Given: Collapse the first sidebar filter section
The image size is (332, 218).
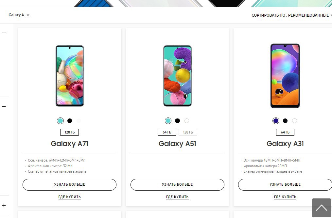Looking at the screenshot, I should pyautogui.click(x=4, y=33).
